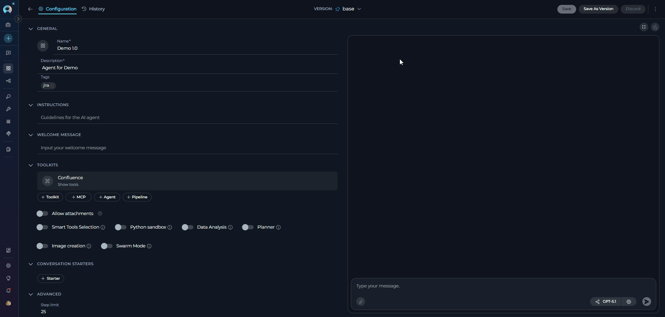This screenshot has width=665, height=317.
Task: Click the plus create icon in sidebar
Action: pos(8,38)
